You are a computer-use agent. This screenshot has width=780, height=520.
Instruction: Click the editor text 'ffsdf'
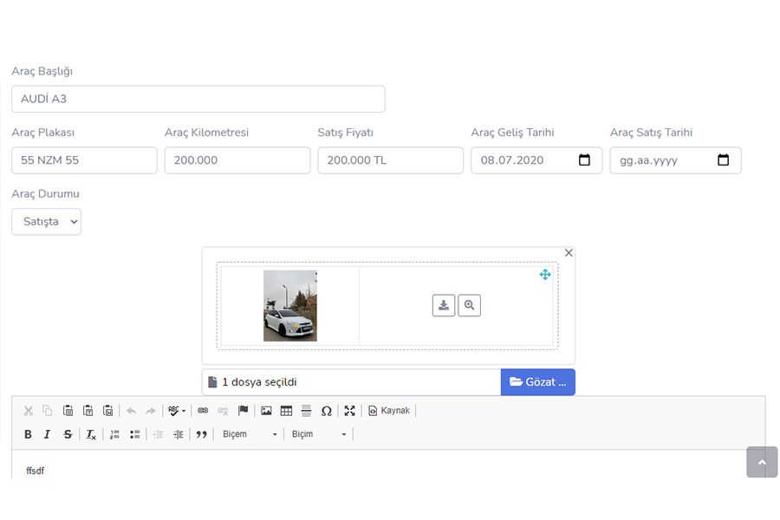pos(35,471)
